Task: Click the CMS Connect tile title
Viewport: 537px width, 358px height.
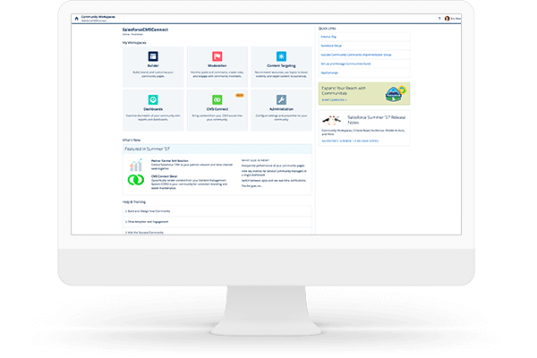Action: click(x=217, y=109)
